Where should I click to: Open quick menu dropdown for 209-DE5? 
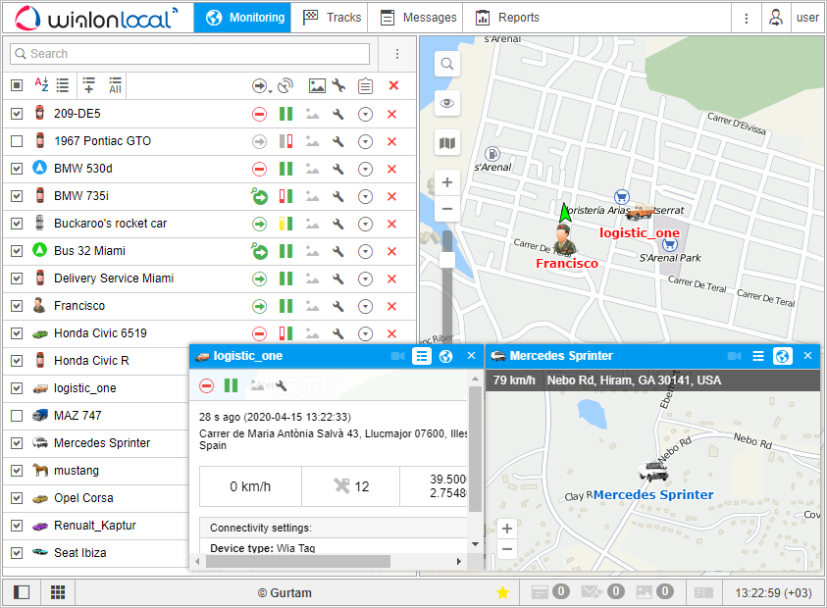(365, 114)
